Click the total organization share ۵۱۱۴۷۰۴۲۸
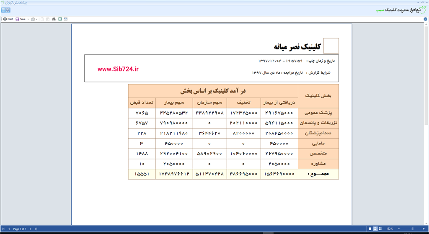Viewport: 429px width, 234px height. (x=209, y=174)
